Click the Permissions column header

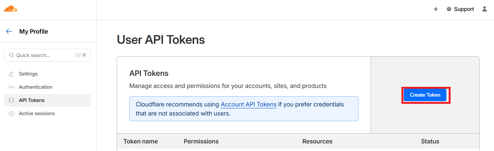(x=201, y=142)
